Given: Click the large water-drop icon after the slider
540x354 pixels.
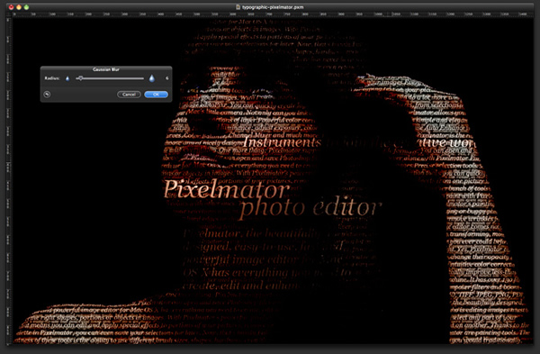Looking at the screenshot, I should (152, 78).
